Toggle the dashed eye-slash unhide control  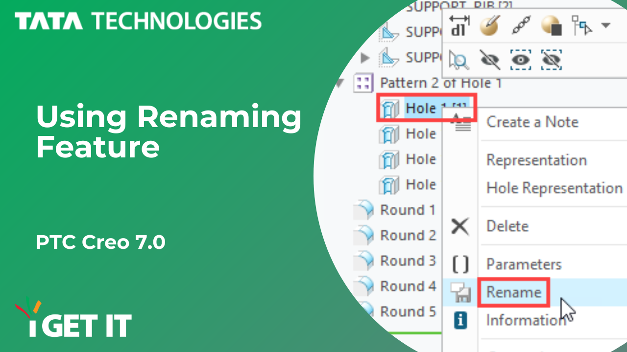click(551, 59)
